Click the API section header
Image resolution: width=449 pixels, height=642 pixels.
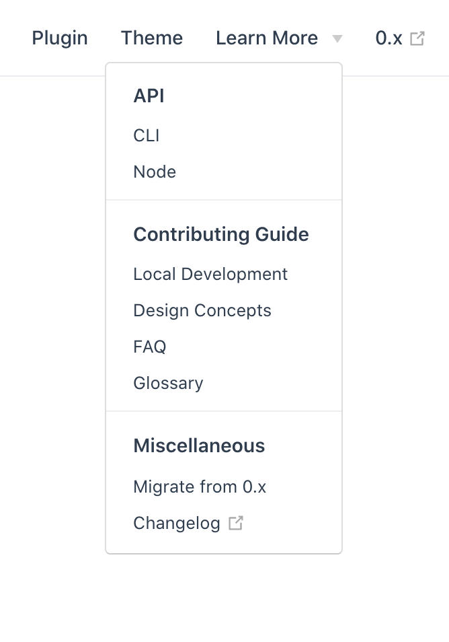(149, 96)
